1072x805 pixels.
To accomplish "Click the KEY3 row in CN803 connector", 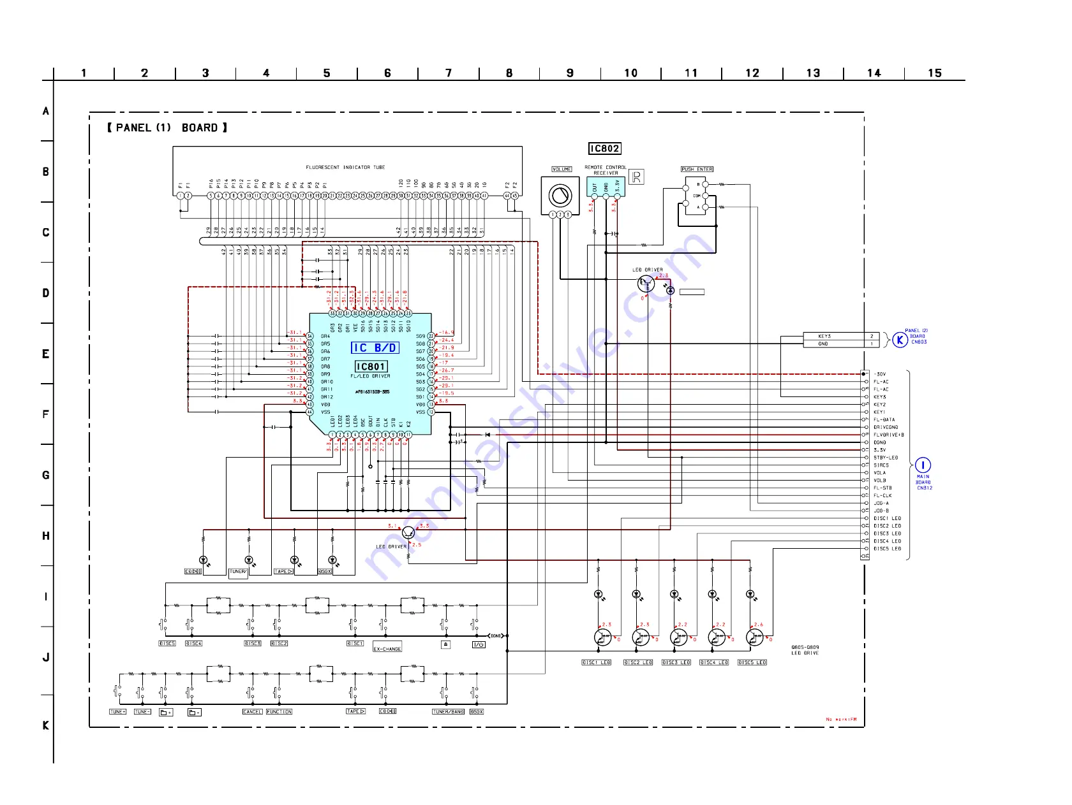I will click(x=841, y=336).
